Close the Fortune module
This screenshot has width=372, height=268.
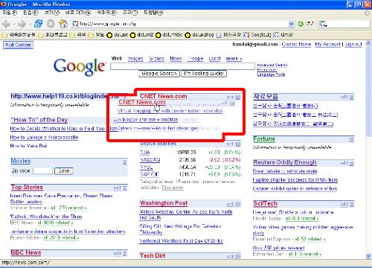coord(351,140)
